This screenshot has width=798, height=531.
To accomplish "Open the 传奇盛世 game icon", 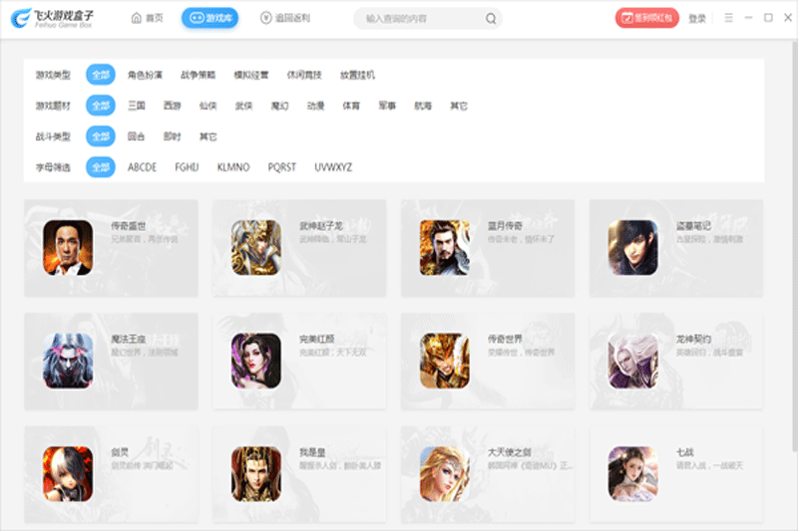I will tap(68, 247).
